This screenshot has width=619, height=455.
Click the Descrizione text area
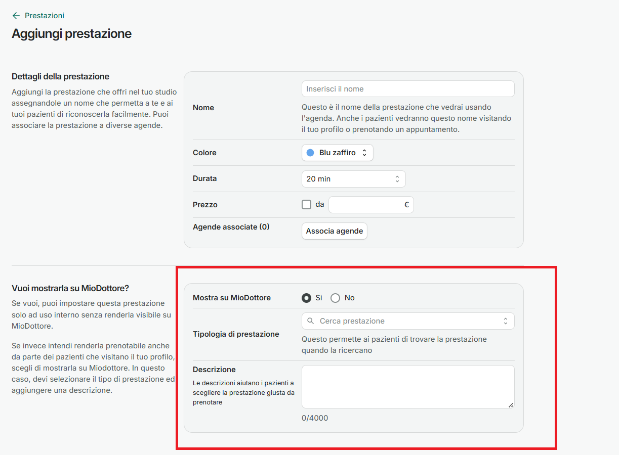click(408, 387)
